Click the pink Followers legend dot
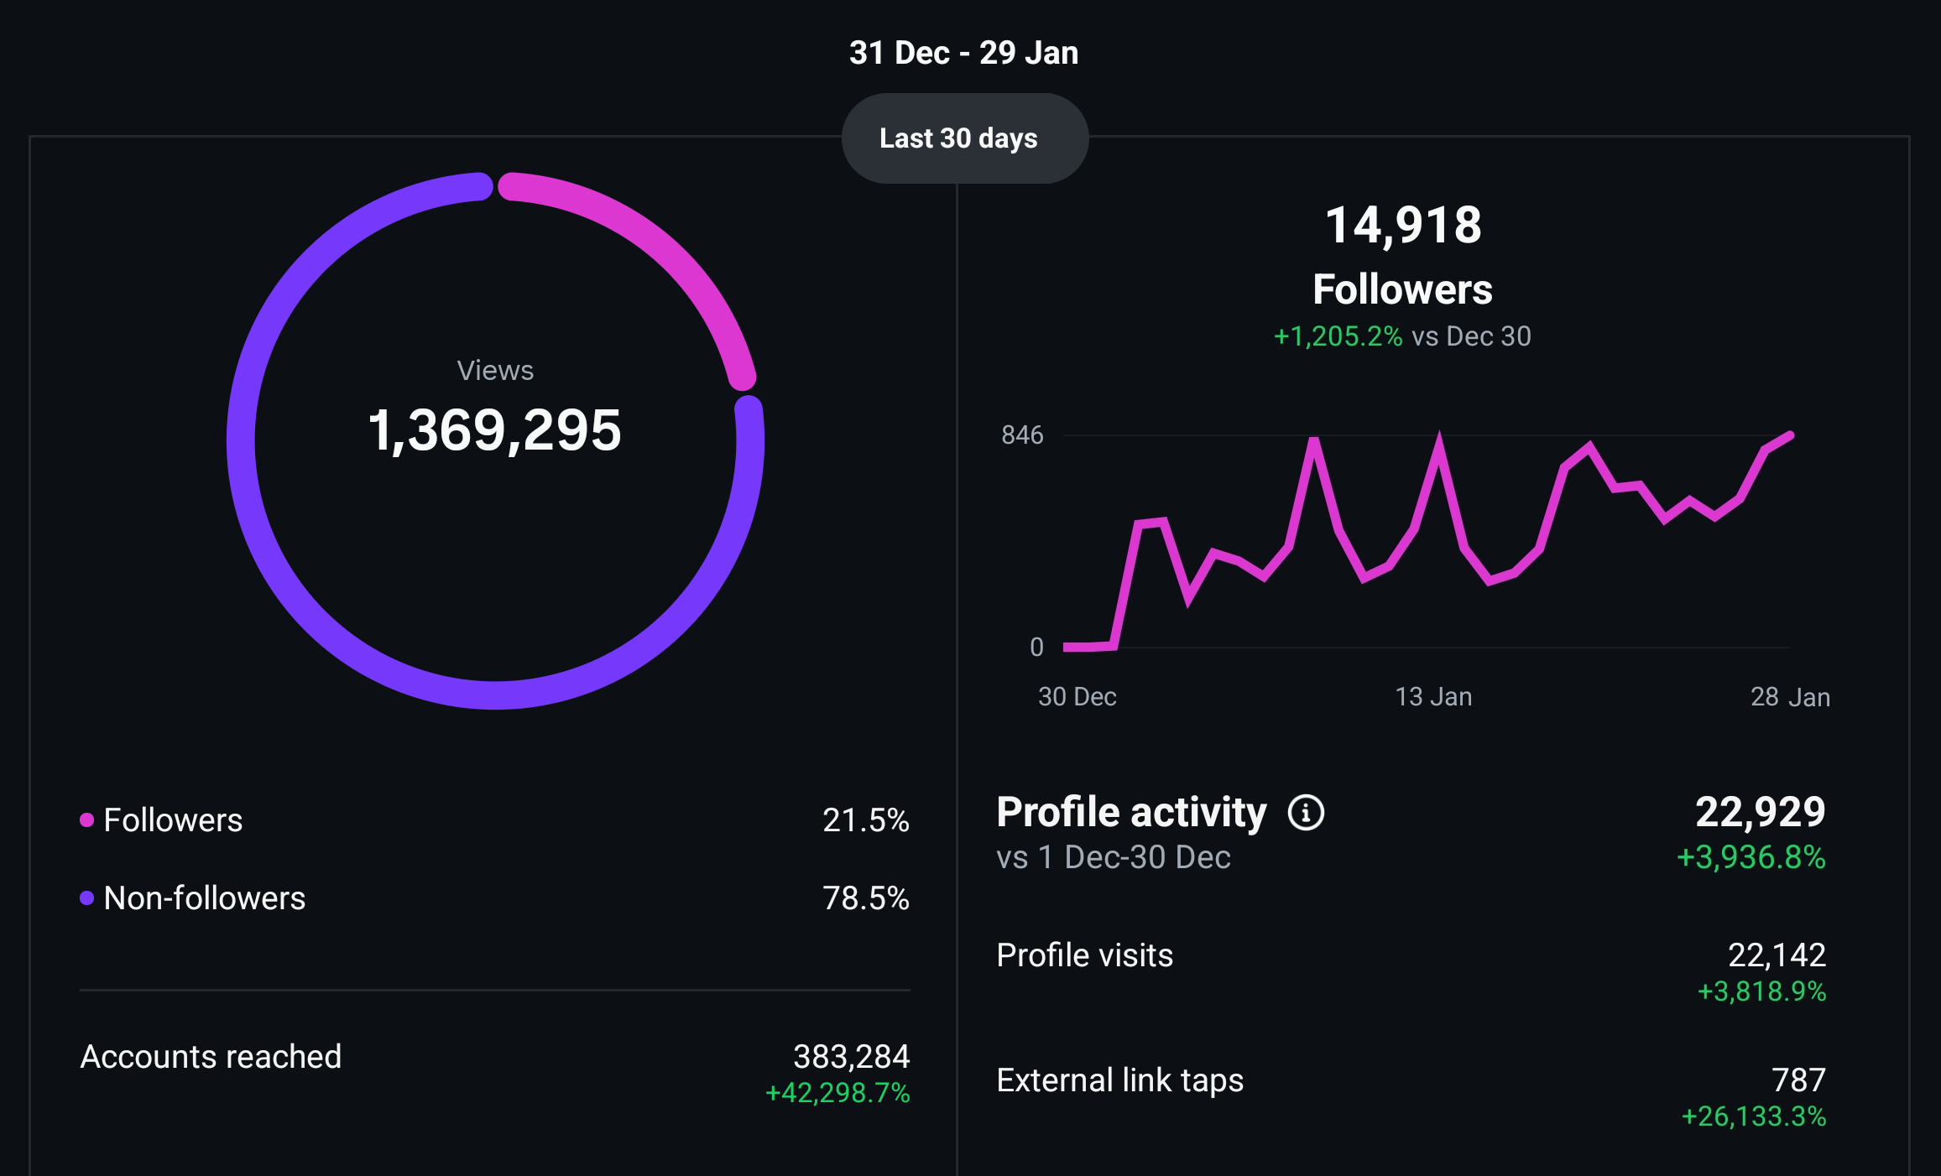This screenshot has height=1176, width=1941. [x=86, y=820]
